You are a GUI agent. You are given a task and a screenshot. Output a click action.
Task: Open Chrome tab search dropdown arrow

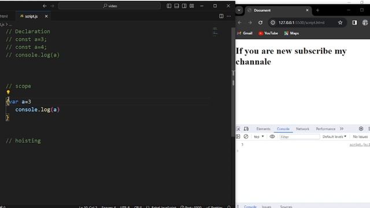coord(239,10)
